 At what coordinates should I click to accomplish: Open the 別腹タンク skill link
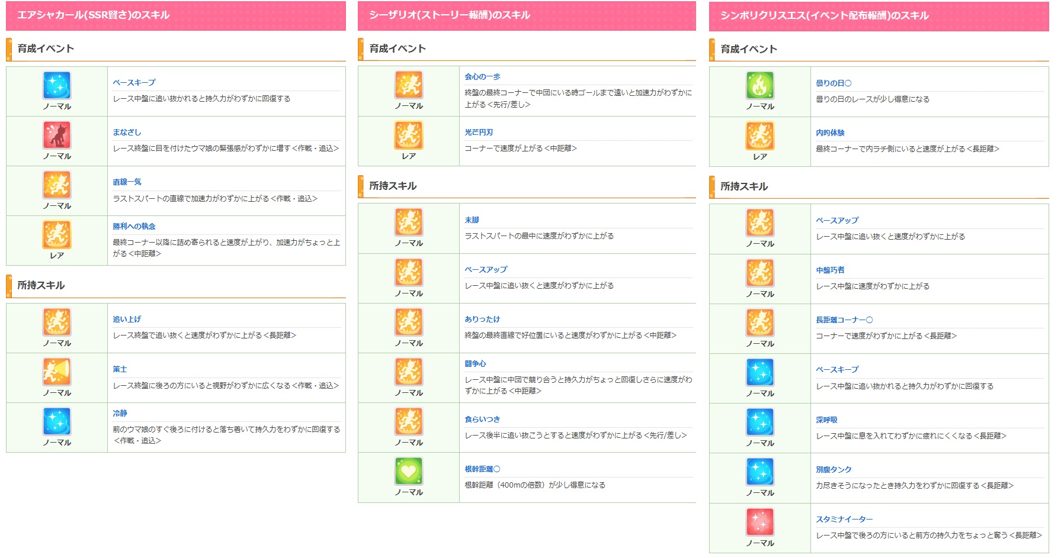[834, 470]
